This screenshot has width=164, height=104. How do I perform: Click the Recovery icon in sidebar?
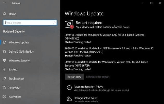tap(4, 88)
